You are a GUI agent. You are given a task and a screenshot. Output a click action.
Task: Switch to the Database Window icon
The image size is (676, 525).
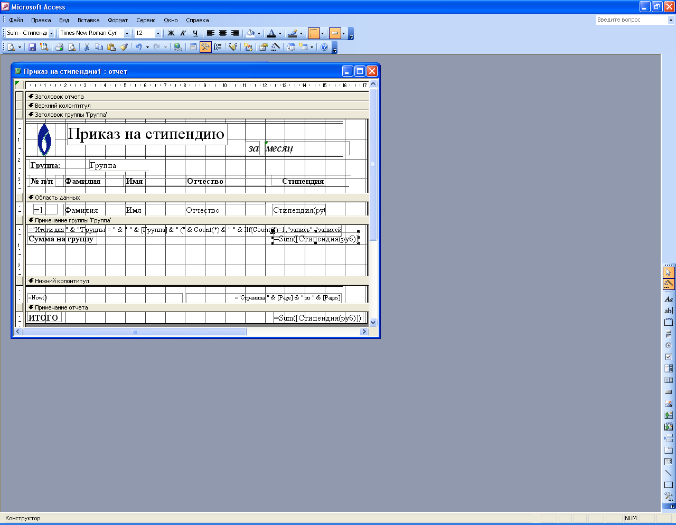click(x=291, y=47)
